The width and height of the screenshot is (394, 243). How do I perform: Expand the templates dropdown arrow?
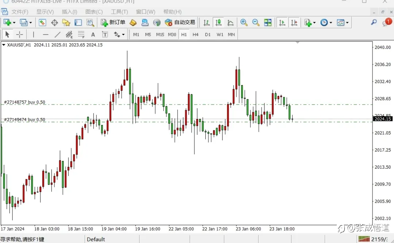coord(347,23)
